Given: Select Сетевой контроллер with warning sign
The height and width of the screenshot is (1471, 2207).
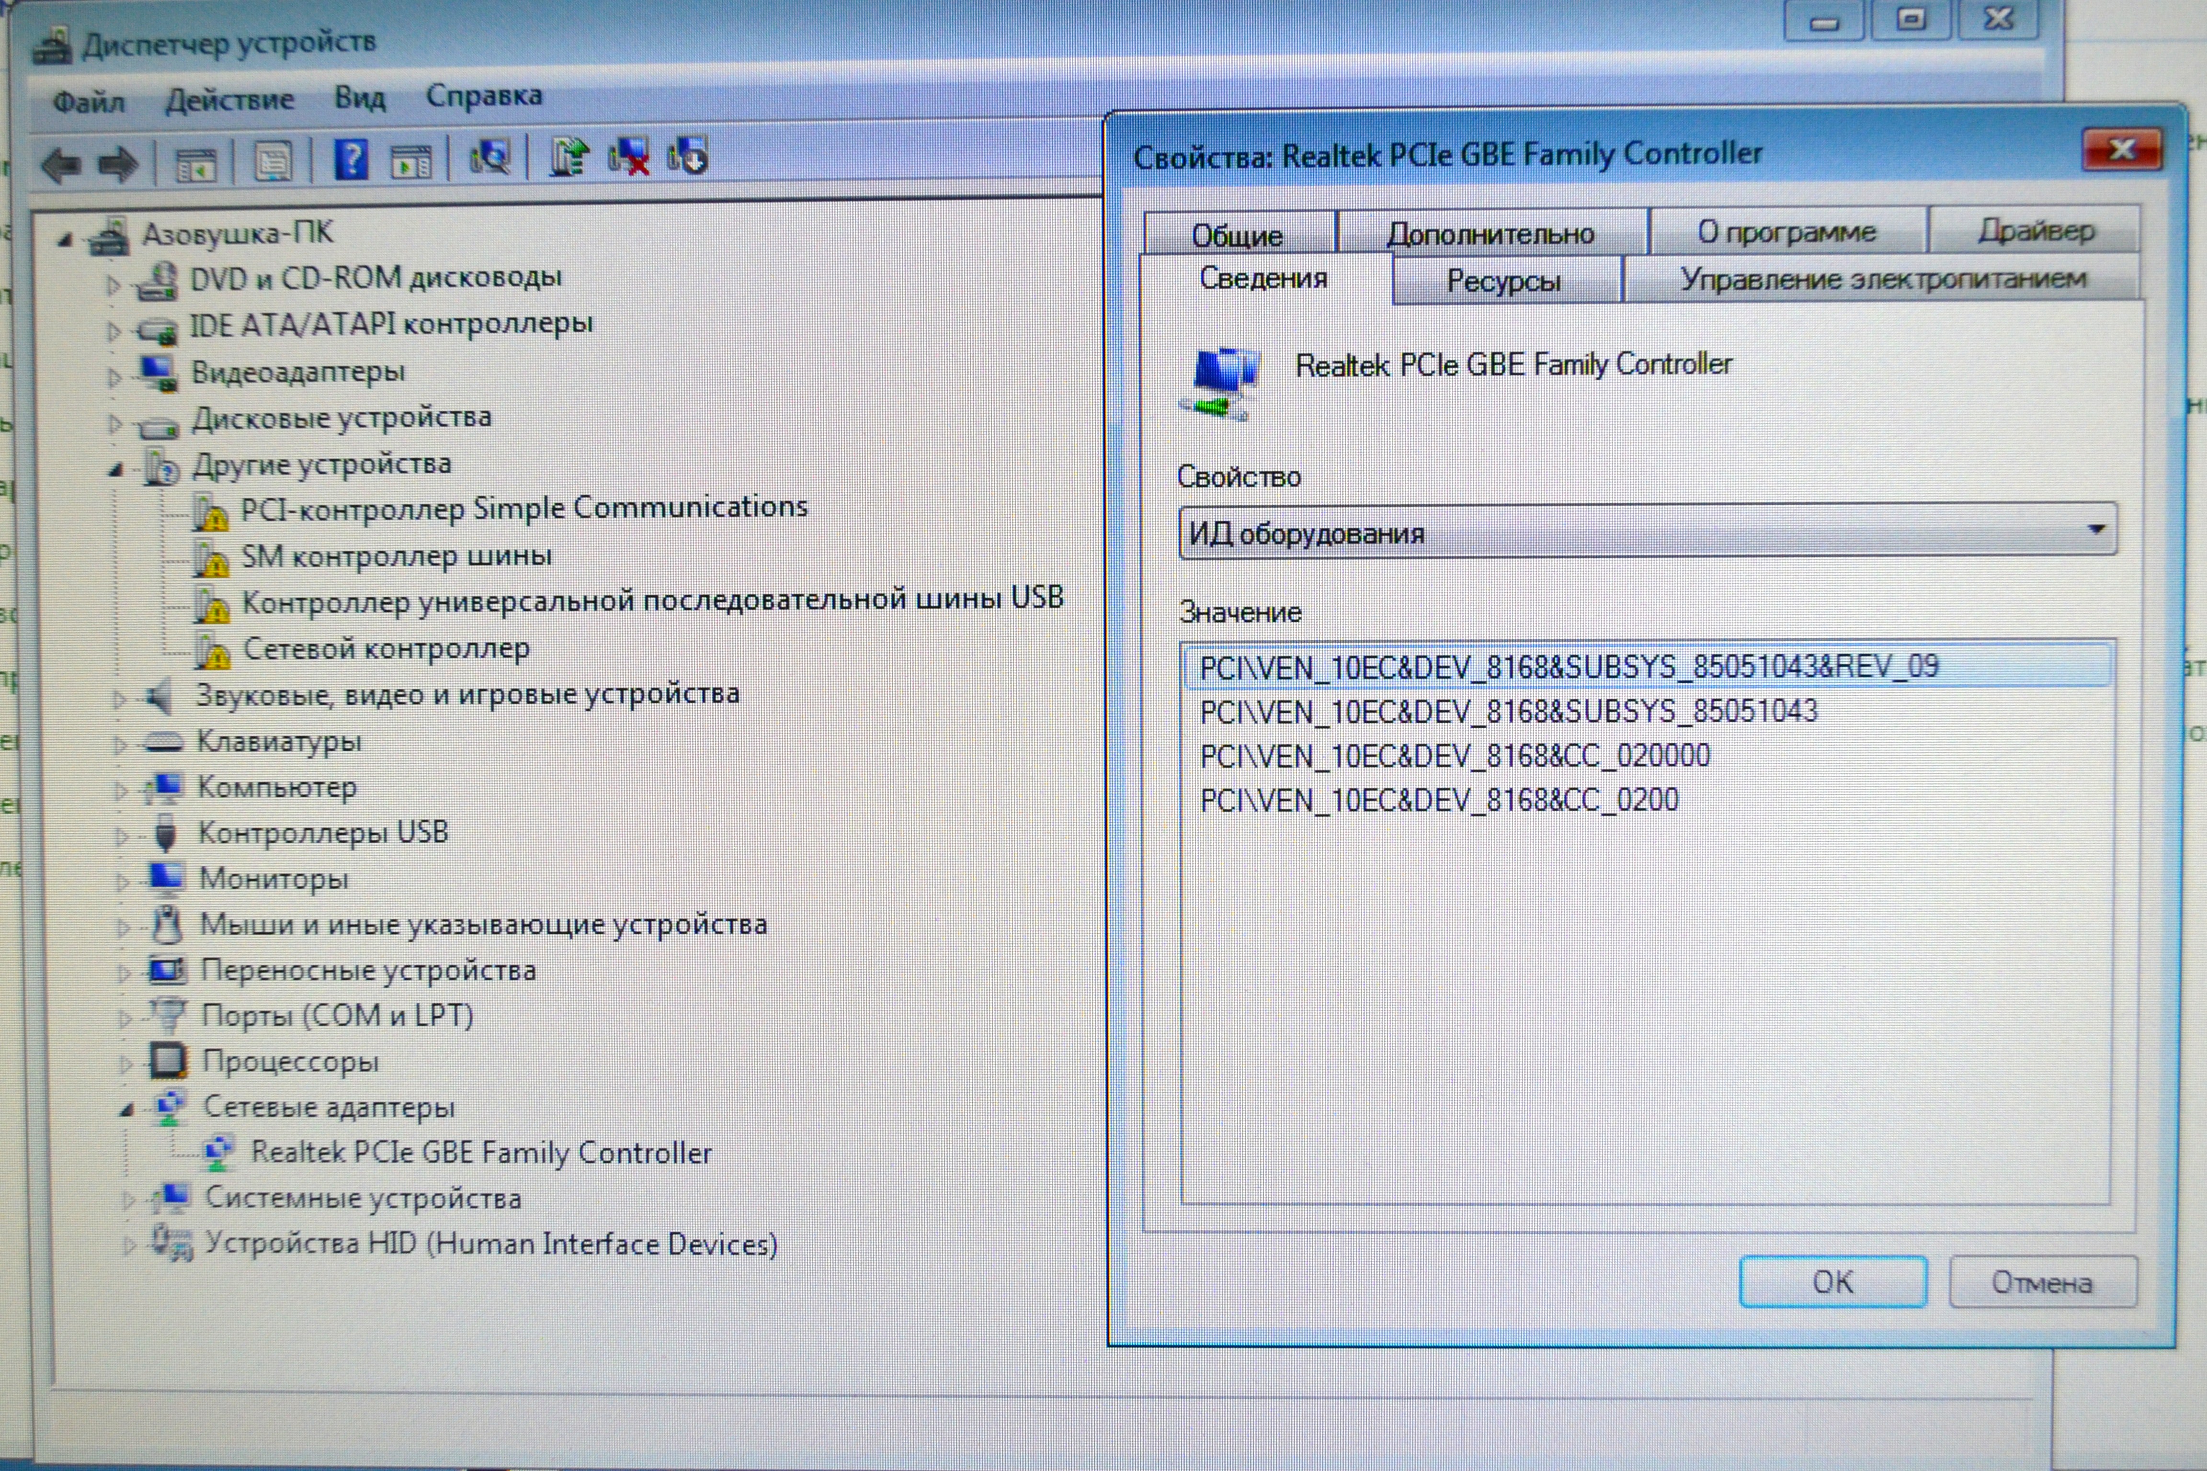Looking at the screenshot, I should [x=385, y=649].
